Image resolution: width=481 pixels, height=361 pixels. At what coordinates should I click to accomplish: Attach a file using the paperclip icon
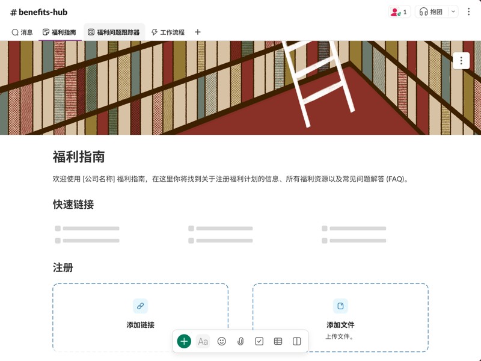click(x=240, y=341)
